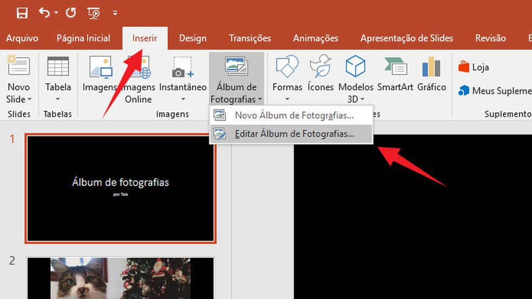532x299 pixels.
Task: Expand the Instantâneo dropdown arrow
Action: 183,99
